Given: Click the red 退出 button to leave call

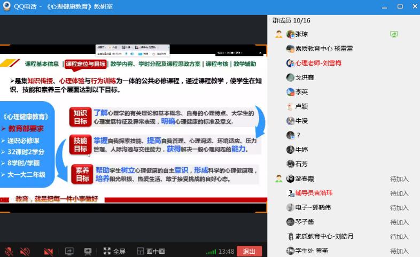Looking at the screenshot, I should 249,251.
